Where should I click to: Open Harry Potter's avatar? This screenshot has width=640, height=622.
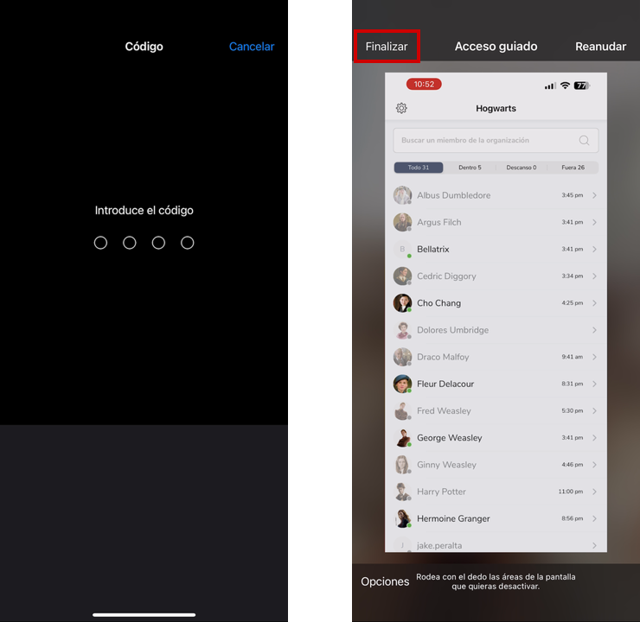pyautogui.click(x=402, y=492)
